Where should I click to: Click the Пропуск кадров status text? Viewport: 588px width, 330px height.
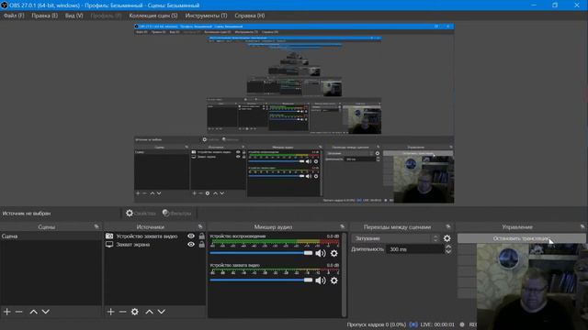377,324
